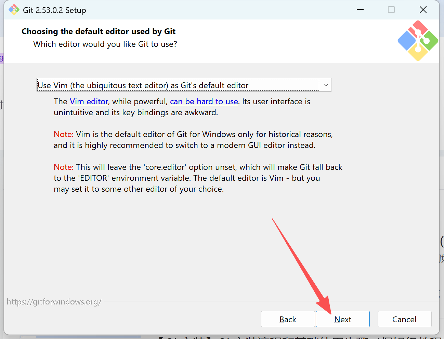Close the Git Setup window

pyautogui.click(x=423, y=10)
